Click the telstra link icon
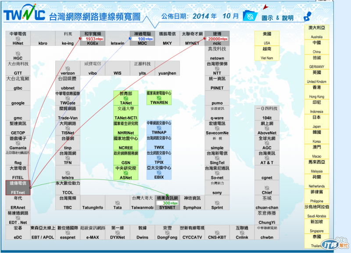 [68, 173]
